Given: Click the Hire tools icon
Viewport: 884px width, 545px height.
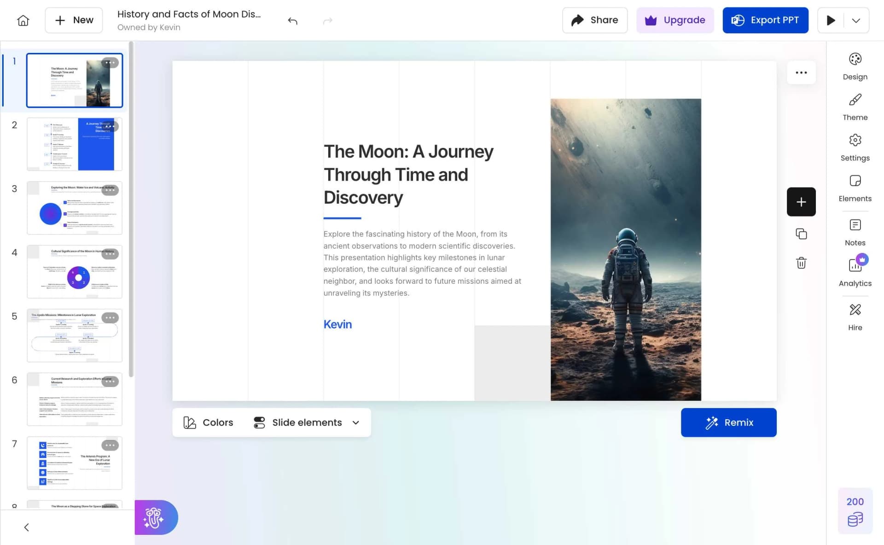Looking at the screenshot, I should pos(855,310).
